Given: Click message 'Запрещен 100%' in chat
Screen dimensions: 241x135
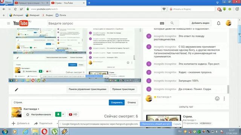Looking at the screenshot, I should coord(188,81).
